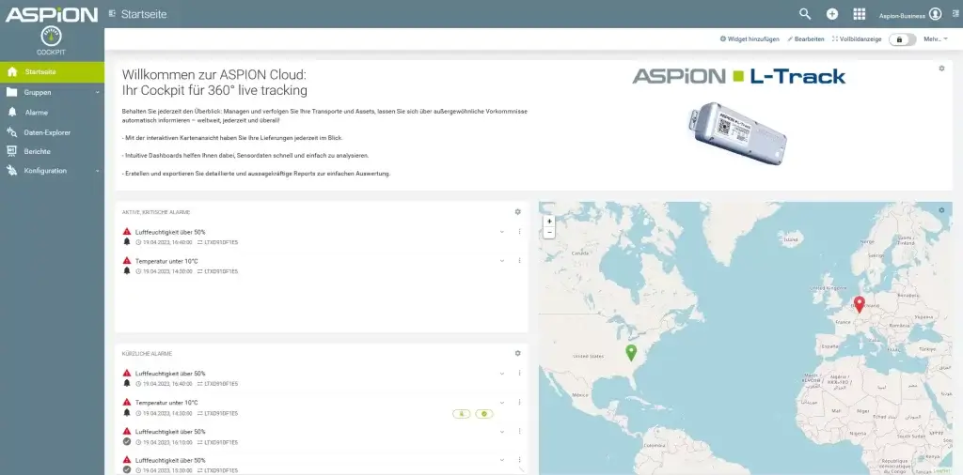Expand the Konfiguration submenu arrow
Image resolution: width=963 pixels, height=475 pixels.
click(x=97, y=171)
